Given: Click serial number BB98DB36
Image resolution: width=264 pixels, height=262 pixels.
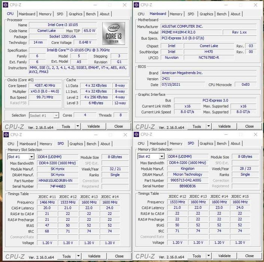Looking at the screenshot, I should [x=188, y=186].
